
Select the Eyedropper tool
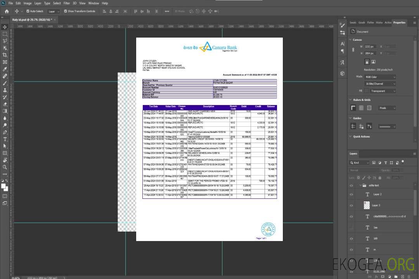pos(5,69)
